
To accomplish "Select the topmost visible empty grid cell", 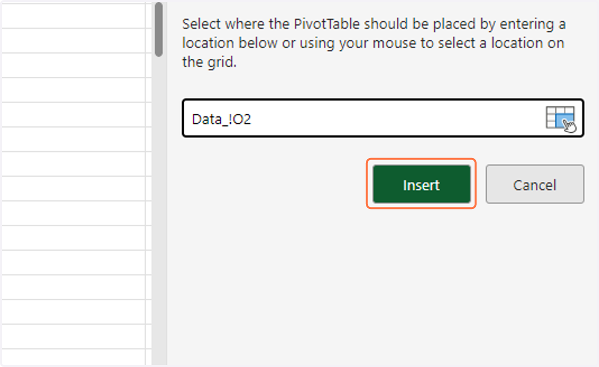I will 73,15.
